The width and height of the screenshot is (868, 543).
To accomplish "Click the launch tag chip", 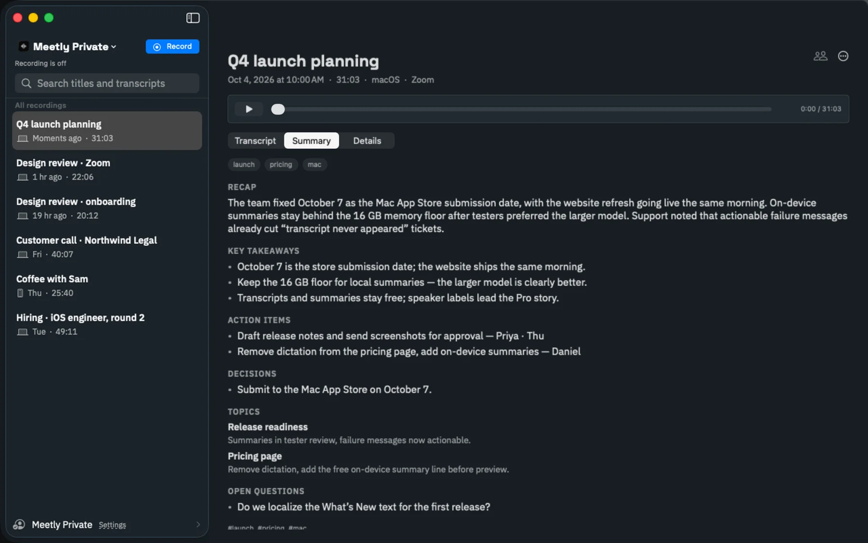I will 244,165.
